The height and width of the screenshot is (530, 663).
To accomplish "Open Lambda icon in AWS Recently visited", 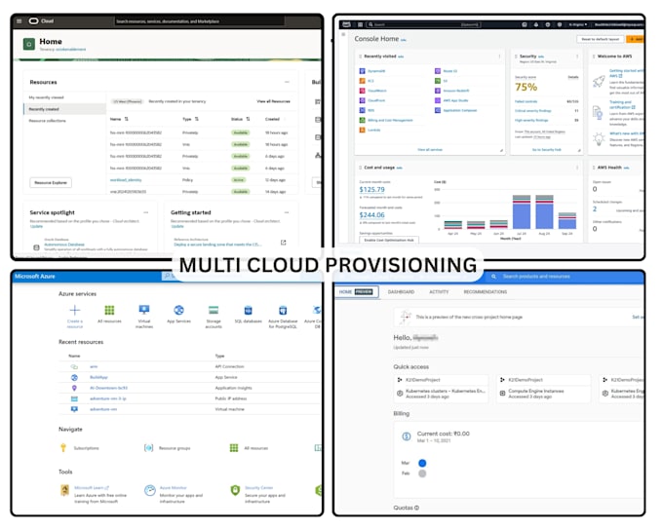I will pyautogui.click(x=363, y=130).
